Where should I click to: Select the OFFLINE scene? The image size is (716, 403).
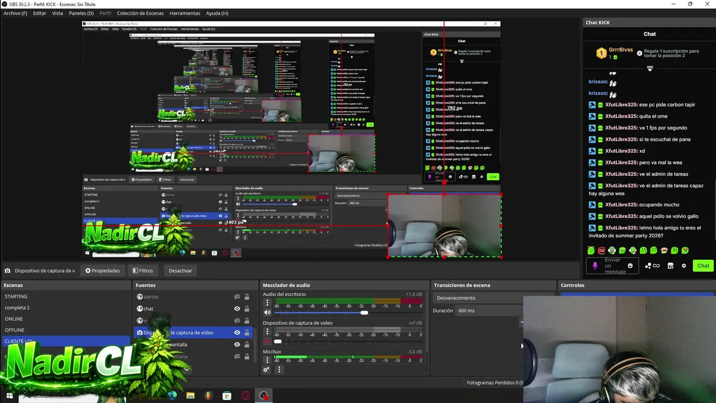click(x=66, y=330)
